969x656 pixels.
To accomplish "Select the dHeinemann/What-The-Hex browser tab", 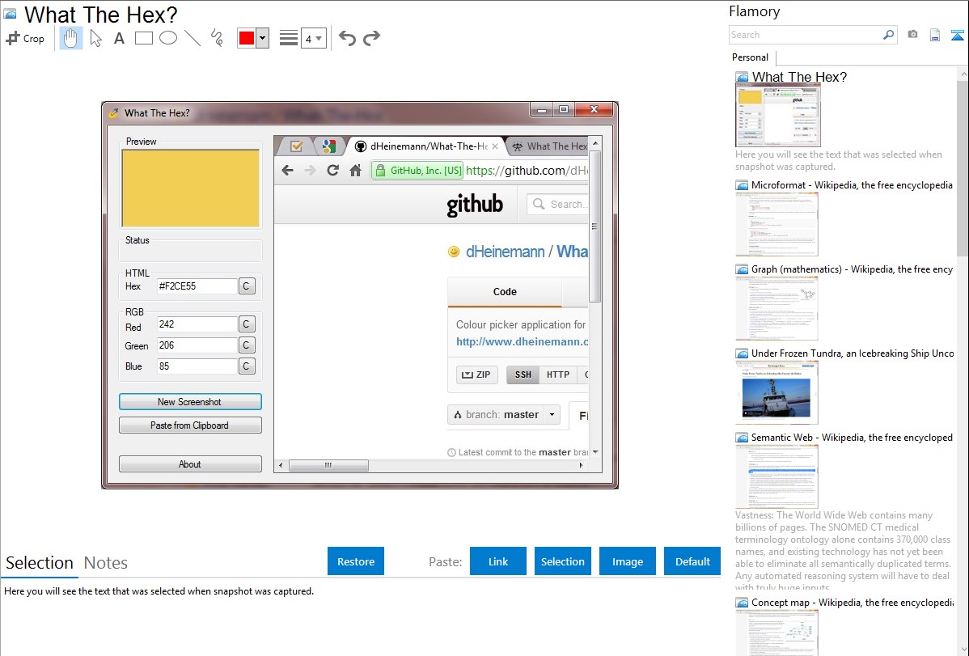I will (x=426, y=146).
